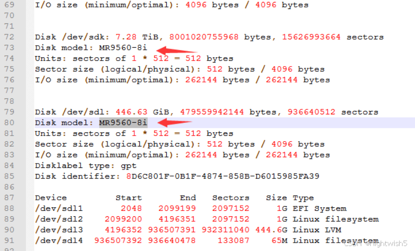Select the "/dev/sdl2" device entry
415x251 pixels.
pyautogui.click(x=59, y=219)
